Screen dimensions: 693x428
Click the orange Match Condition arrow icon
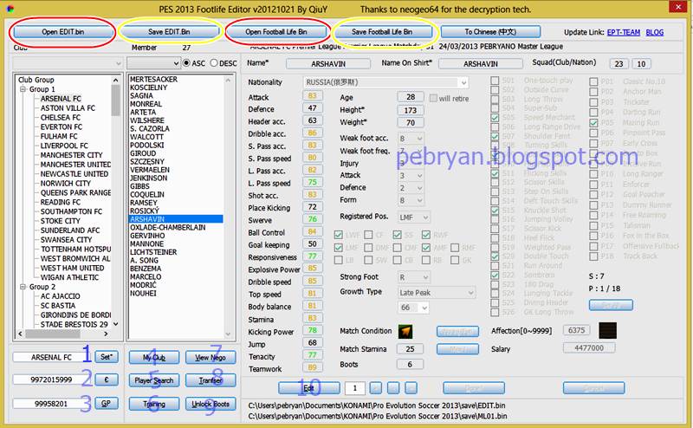(405, 331)
